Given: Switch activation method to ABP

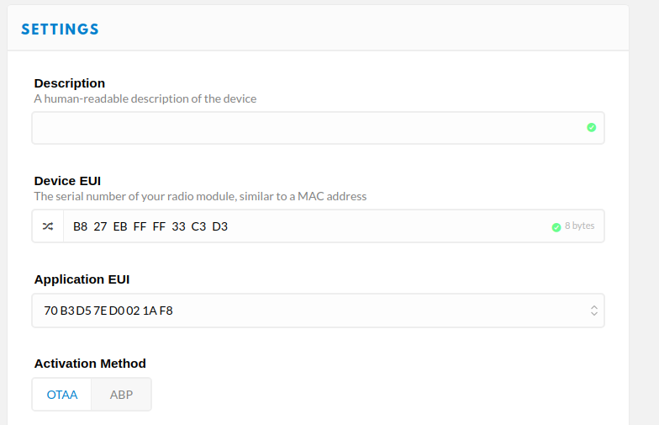Looking at the screenshot, I should pos(122,395).
